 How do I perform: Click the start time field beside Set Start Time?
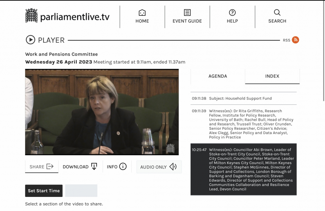[81, 191]
